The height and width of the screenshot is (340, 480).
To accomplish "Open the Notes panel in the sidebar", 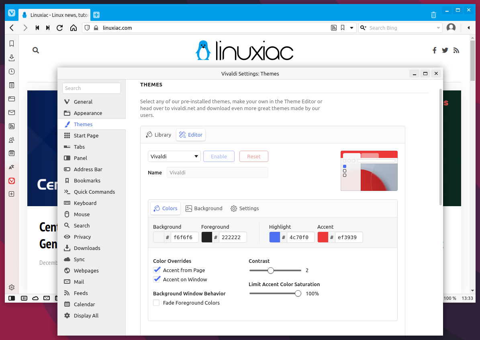I will [12, 85].
